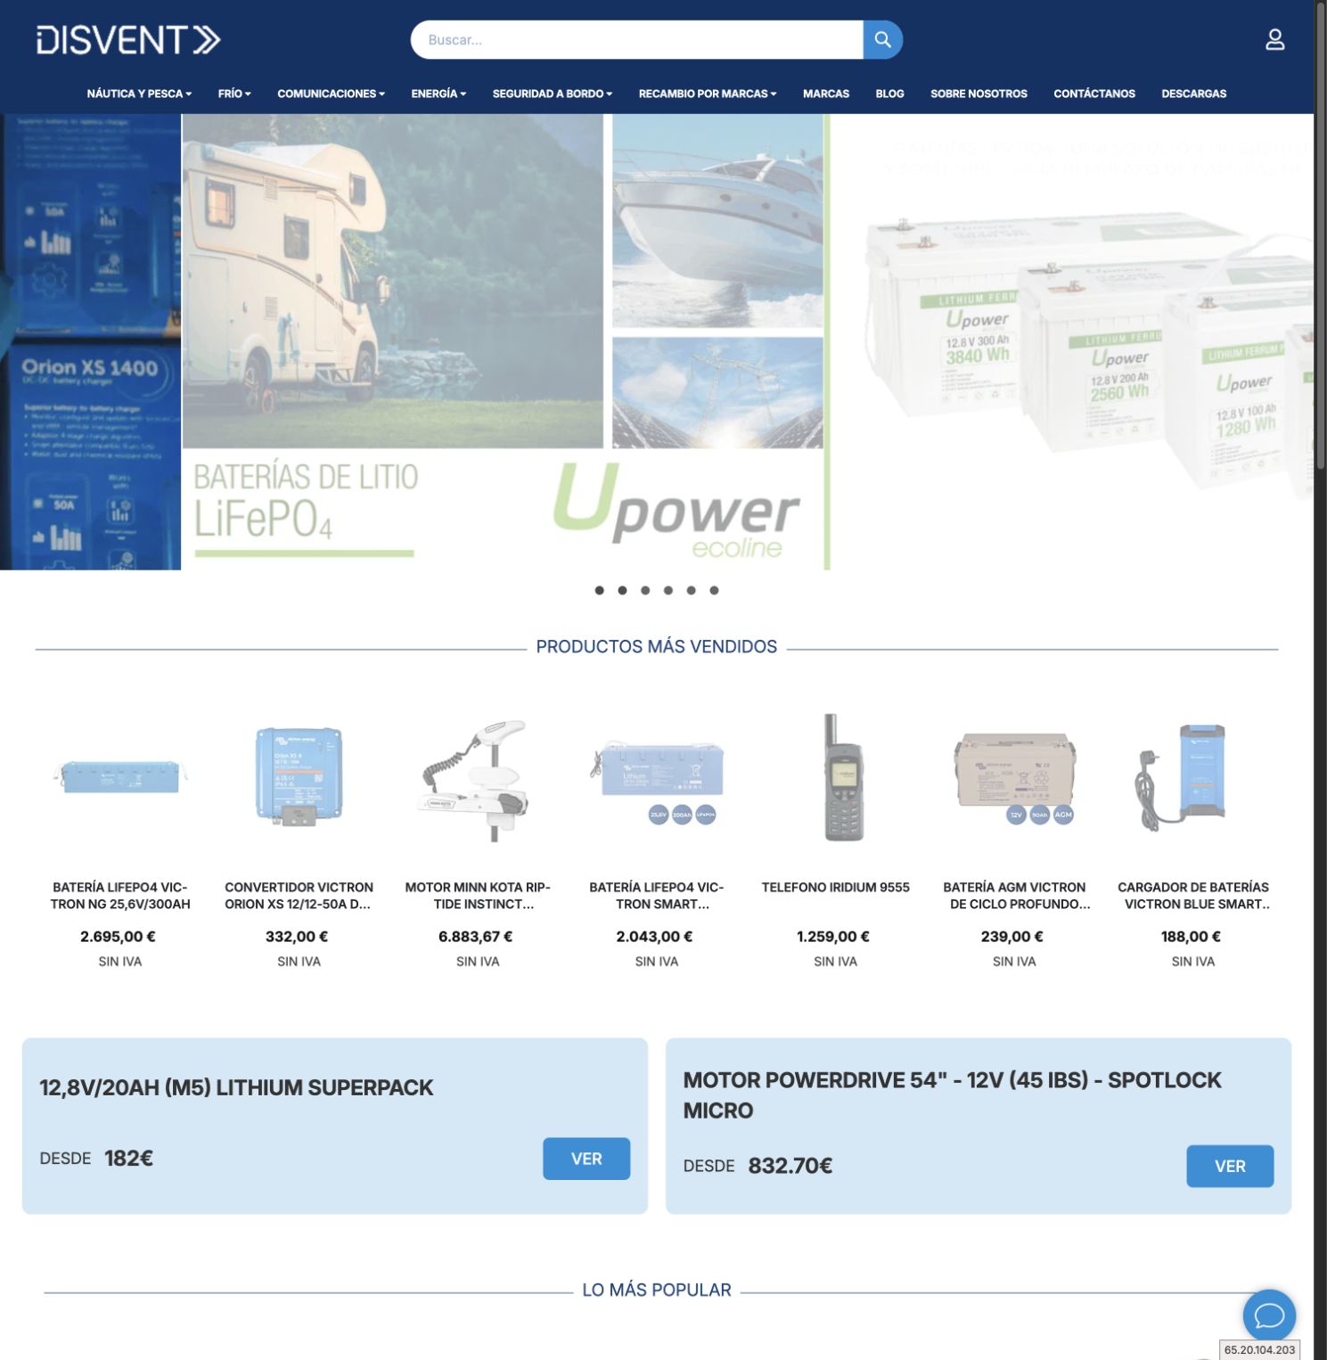This screenshot has height=1360, width=1327.
Task: Expand Recambio por Marcas menu
Action: 708,94
